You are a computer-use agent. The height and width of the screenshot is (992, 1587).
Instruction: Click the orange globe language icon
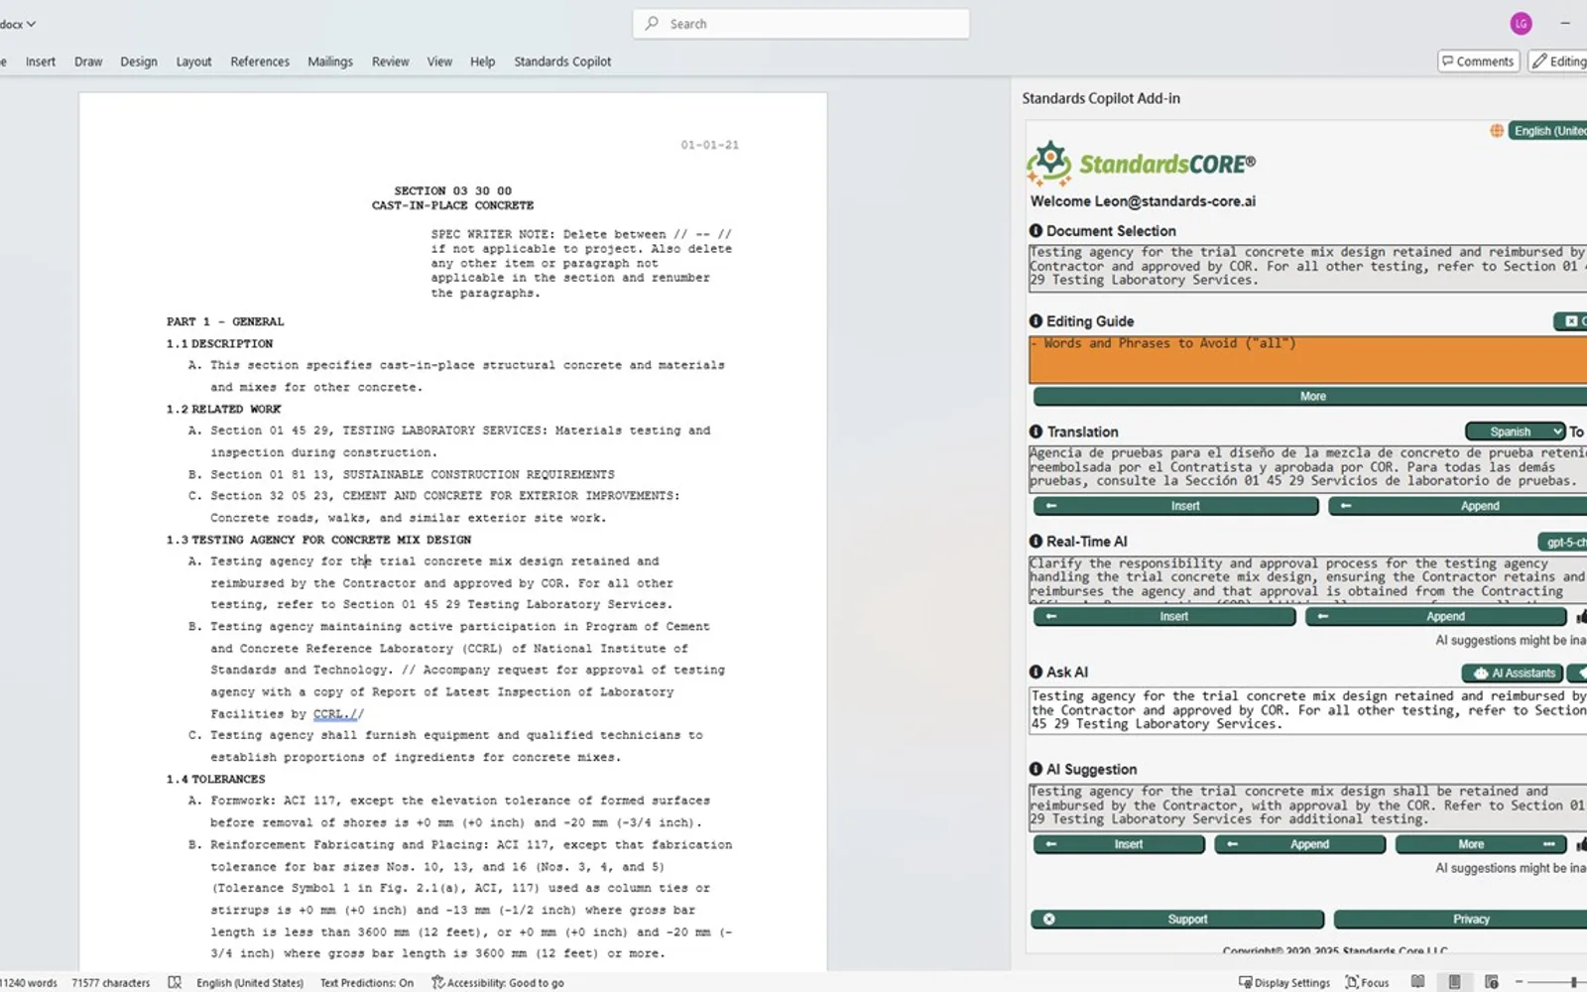pyautogui.click(x=1496, y=131)
